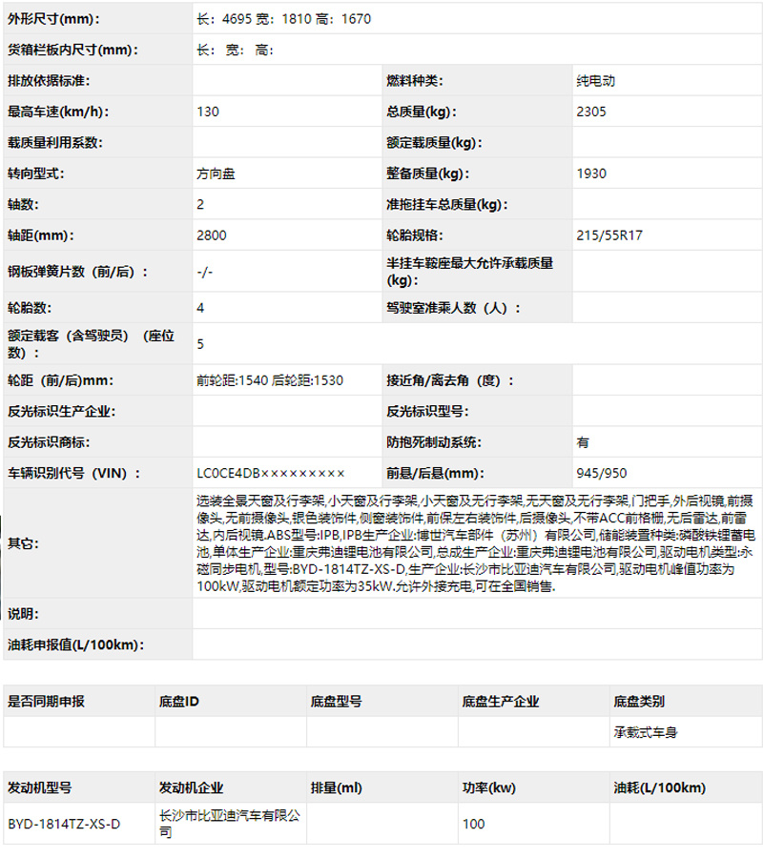Select the 前悬/后悬(mm) label

click(435, 473)
